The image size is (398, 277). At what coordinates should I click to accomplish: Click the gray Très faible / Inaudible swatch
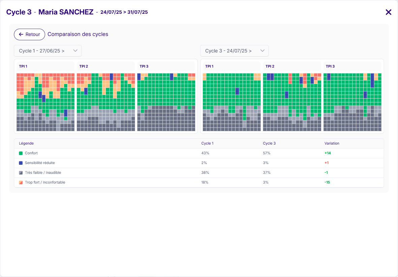tap(21, 173)
